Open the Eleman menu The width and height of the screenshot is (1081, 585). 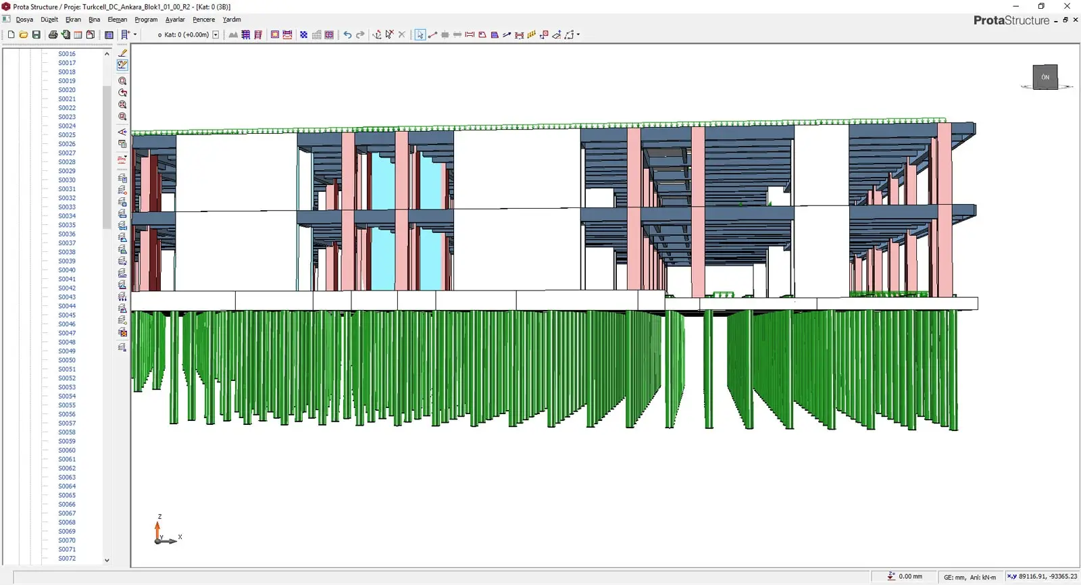[117, 20]
